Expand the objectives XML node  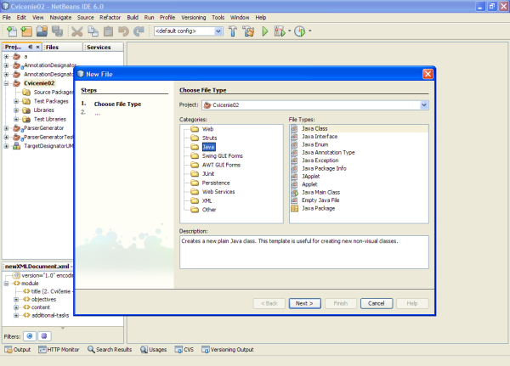click(16, 300)
